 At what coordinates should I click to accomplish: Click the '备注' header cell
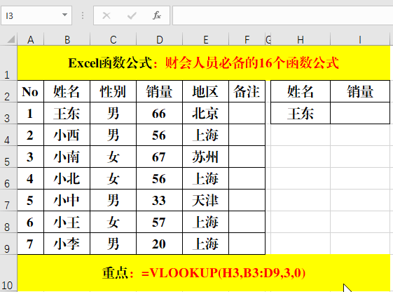pyautogui.click(x=247, y=91)
